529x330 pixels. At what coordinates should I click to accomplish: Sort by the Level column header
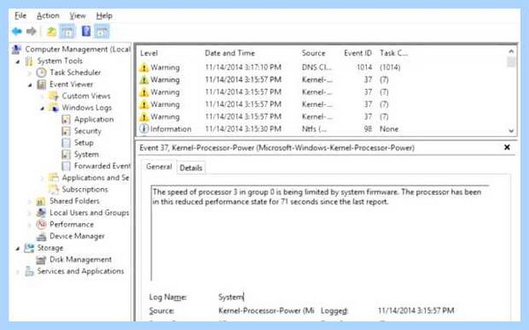(149, 53)
